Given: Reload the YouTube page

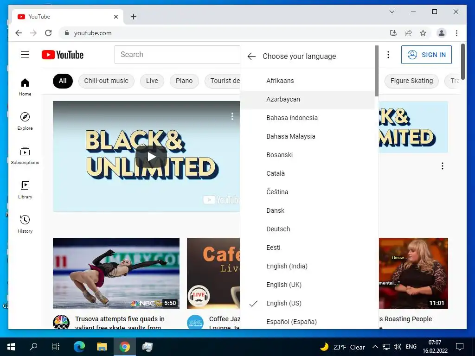Looking at the screenshot, I should click(x=48, y=33).
